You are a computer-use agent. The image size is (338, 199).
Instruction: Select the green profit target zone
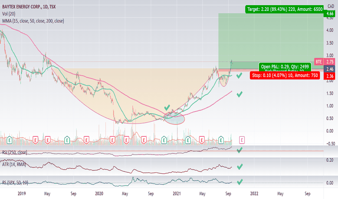(x=271, y=41)
